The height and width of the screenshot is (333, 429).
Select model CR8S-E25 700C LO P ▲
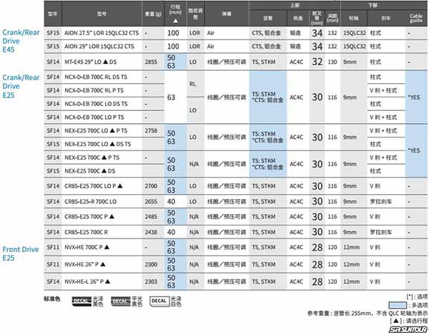tap(94, 186)
